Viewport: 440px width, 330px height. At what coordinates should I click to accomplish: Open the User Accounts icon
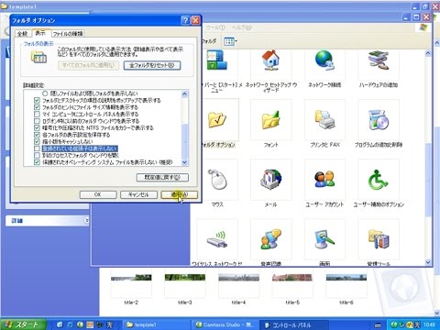tap(324, 179)
